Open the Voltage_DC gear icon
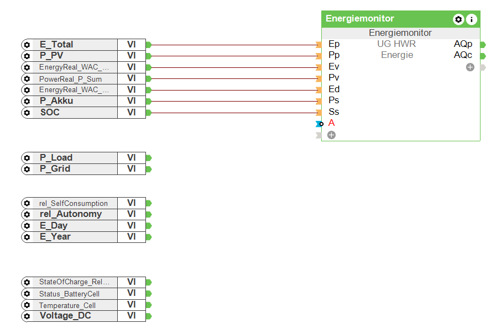Screen dimensions: 496x334 tap(27, 316)
